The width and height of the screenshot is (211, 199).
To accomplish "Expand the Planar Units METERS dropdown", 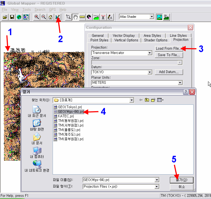I will click(180, 83).
